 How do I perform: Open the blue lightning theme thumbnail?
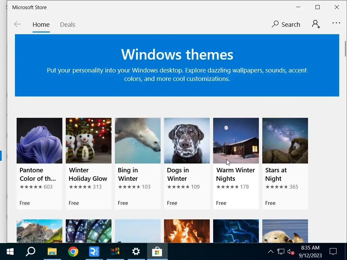[236, 231]
